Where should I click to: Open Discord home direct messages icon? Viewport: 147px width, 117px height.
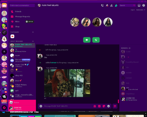click(x=4, y=6)
